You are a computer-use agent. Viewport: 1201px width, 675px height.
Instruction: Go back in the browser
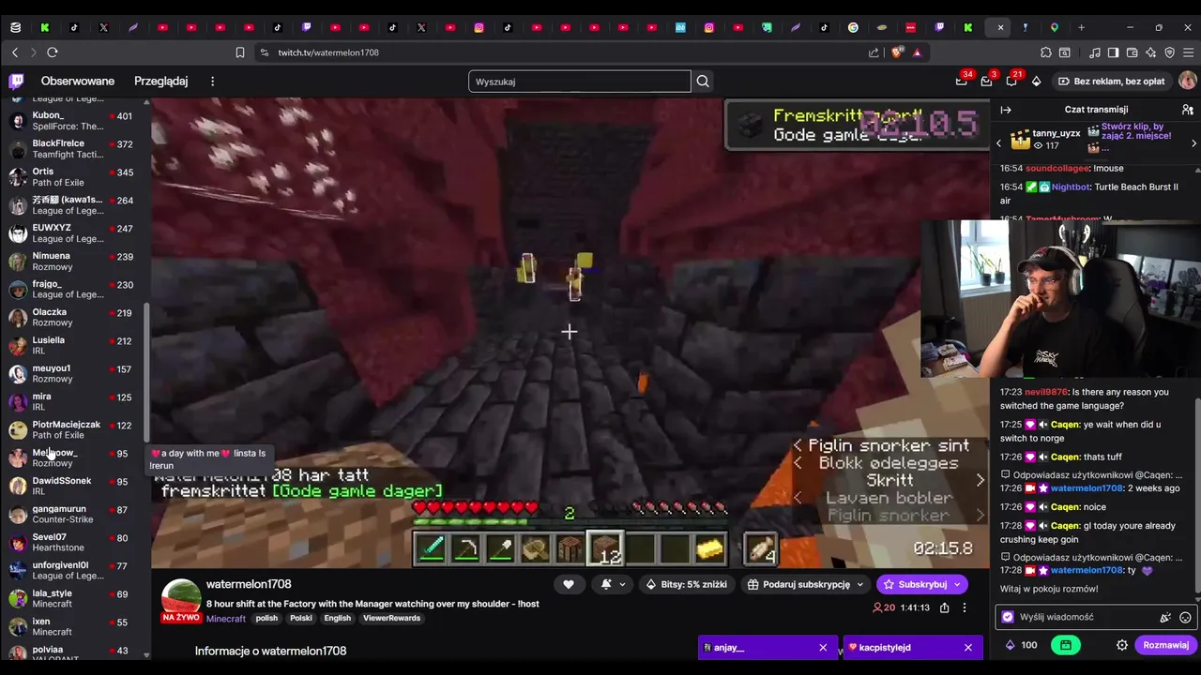pyautogui.click(x=14, y=52)
